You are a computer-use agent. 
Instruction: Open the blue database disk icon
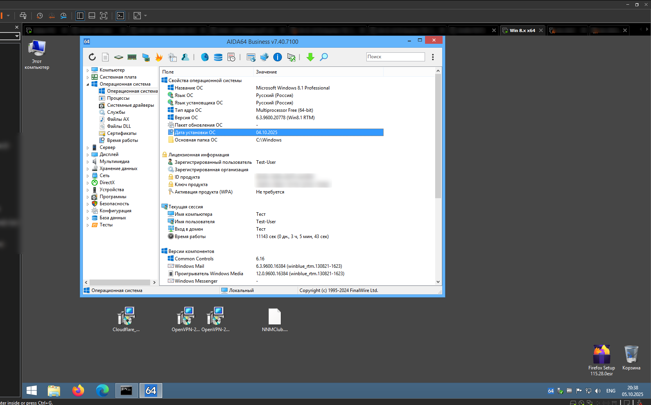(x=218, y=57)
